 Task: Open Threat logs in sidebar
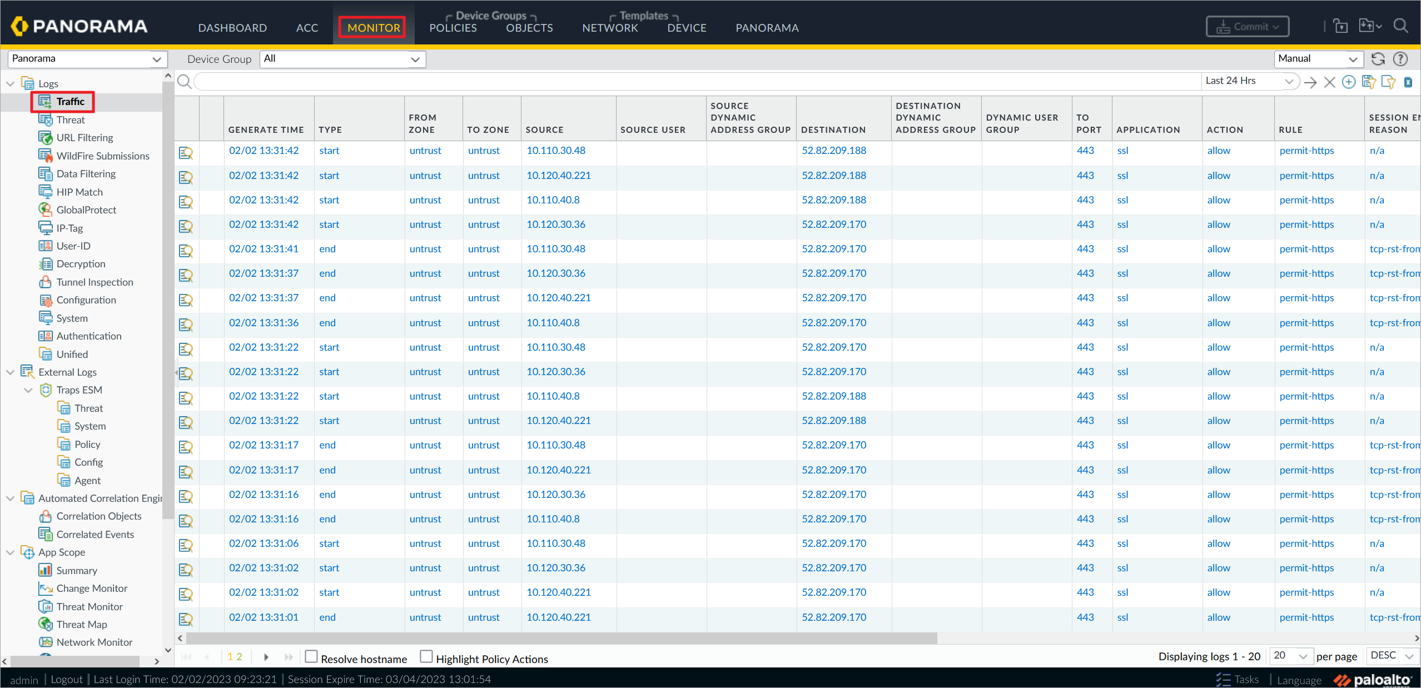pos(71,119)
